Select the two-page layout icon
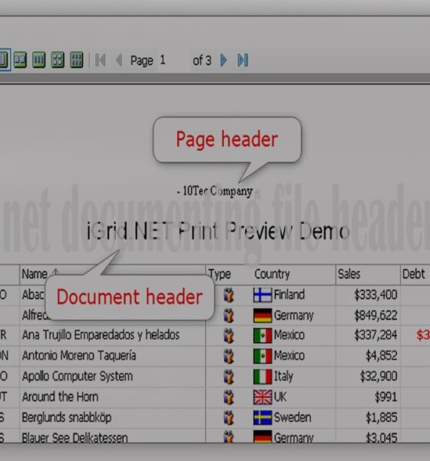The height and width of the screenshot is (461, 430). (20, 60)
